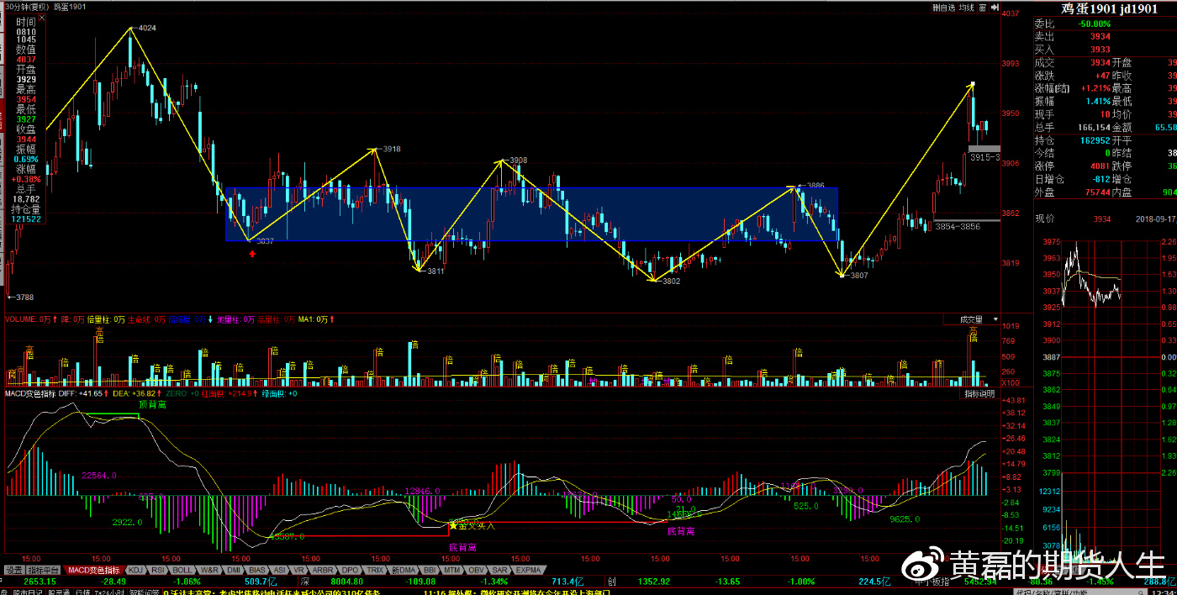1177x595 pixels.
Task: Click the 行情 status bar item
Action: 83,592
